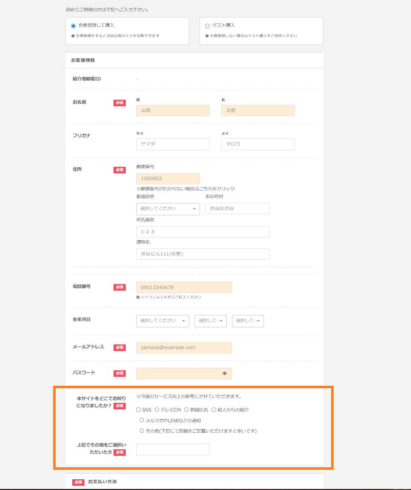Select 会員登録して購入 radio option
The height and width of the screenshot is (490, 411).
pos(73,26)
